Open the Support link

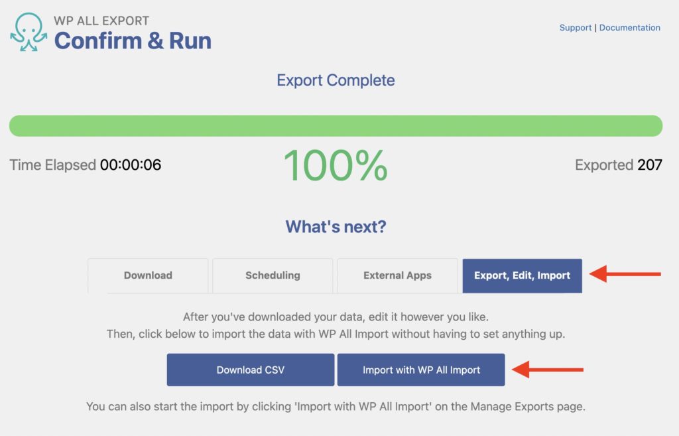575,27
